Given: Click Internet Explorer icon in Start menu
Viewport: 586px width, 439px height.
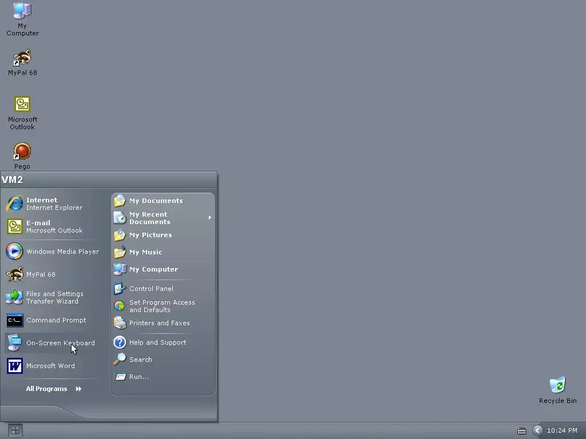Looking at the screenshot, I should [14, 204].
